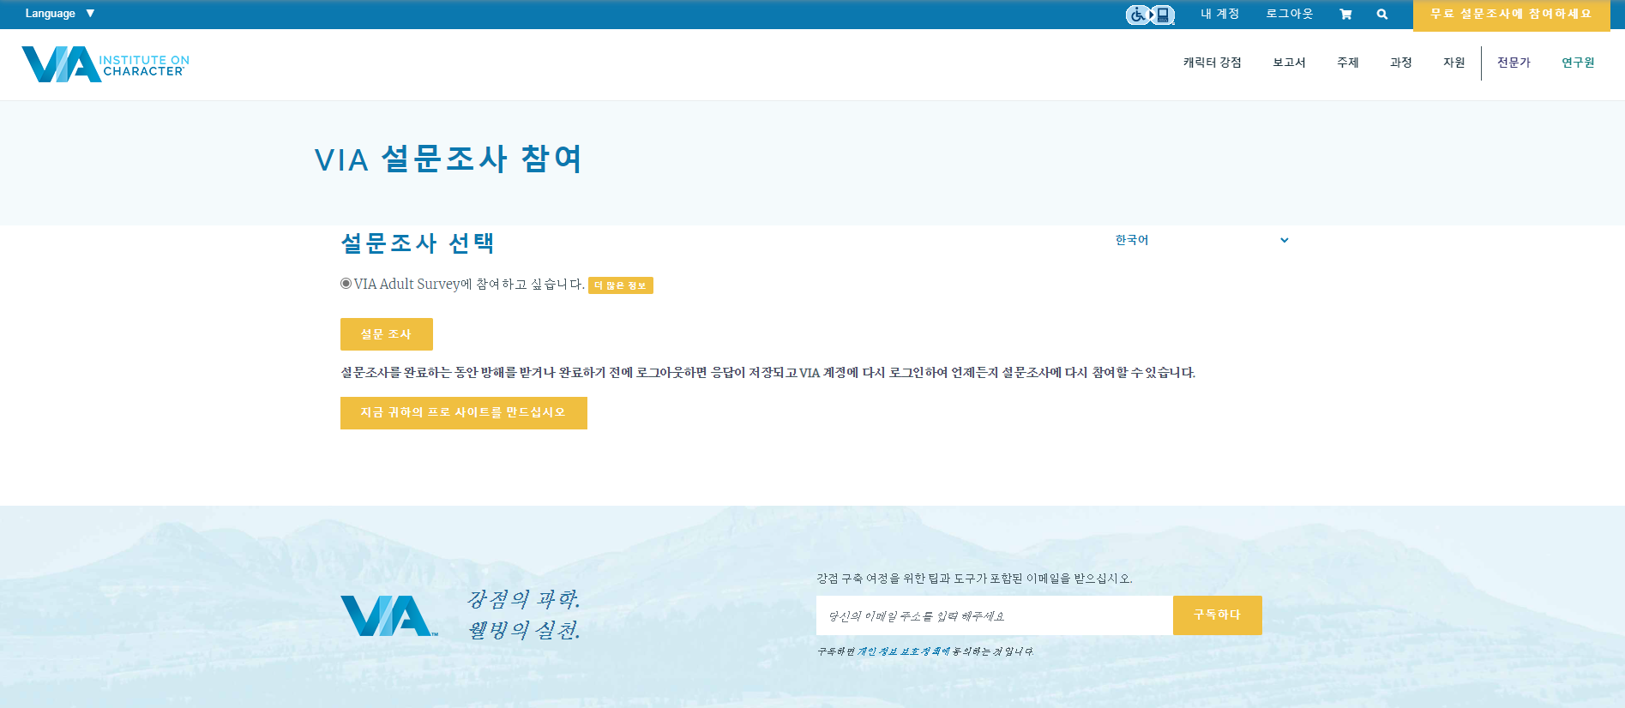Open the 보고서 menu
This screenshot has height=708, width=1625.
pyautogui.click(x=1289, y=63)
